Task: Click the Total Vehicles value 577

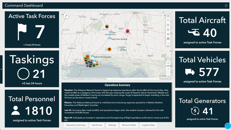Action: (209, 72)
